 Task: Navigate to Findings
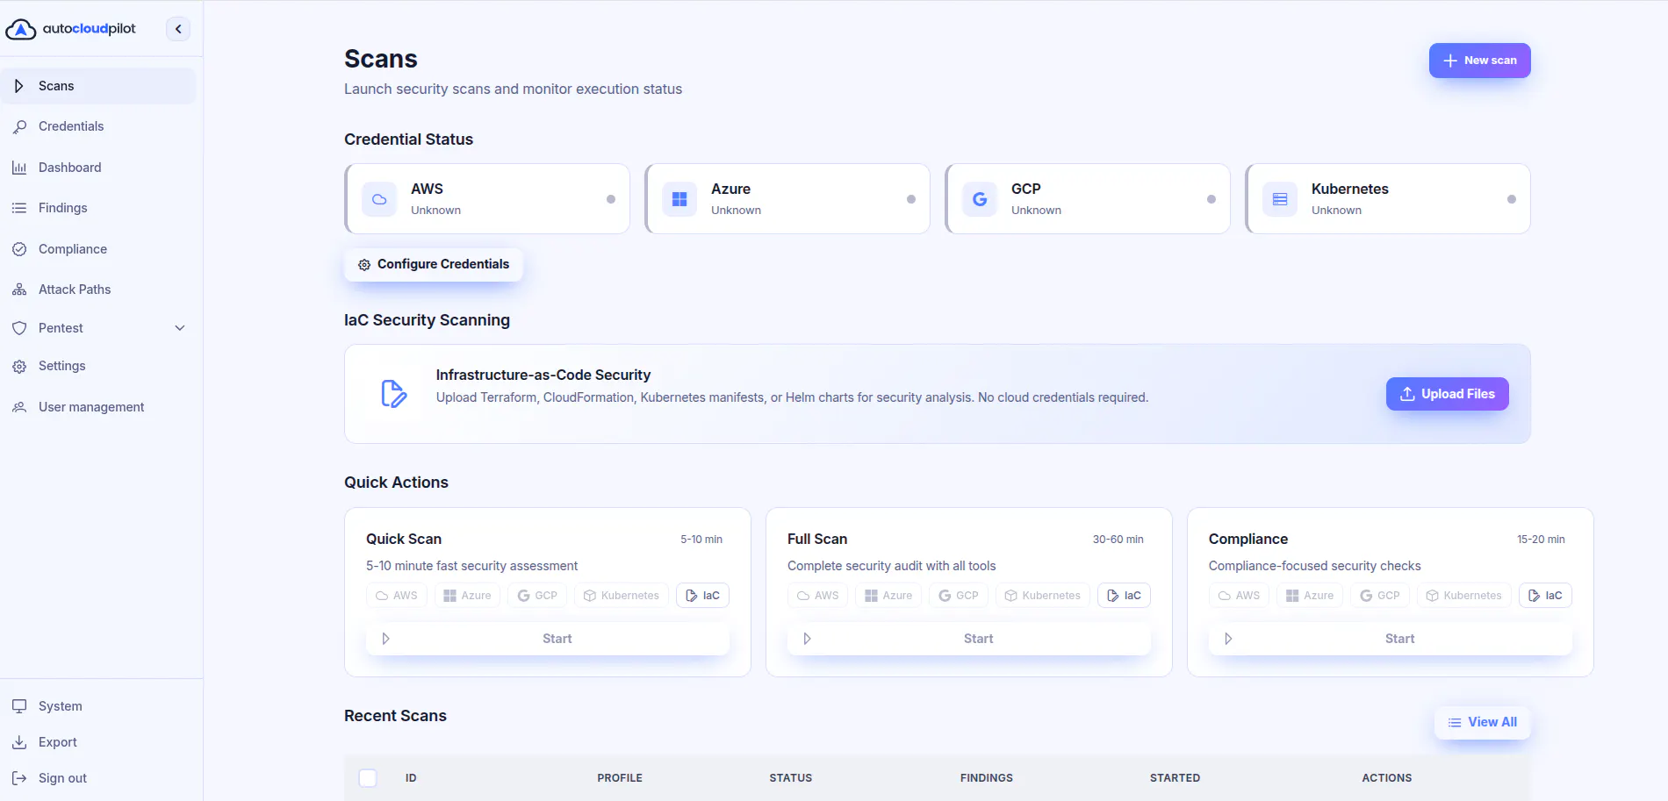point(98,208)
